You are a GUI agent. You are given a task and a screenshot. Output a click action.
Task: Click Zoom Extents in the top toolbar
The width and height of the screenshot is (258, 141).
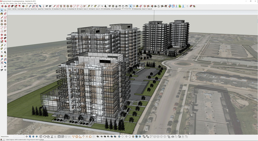click(x=37, y=6)
